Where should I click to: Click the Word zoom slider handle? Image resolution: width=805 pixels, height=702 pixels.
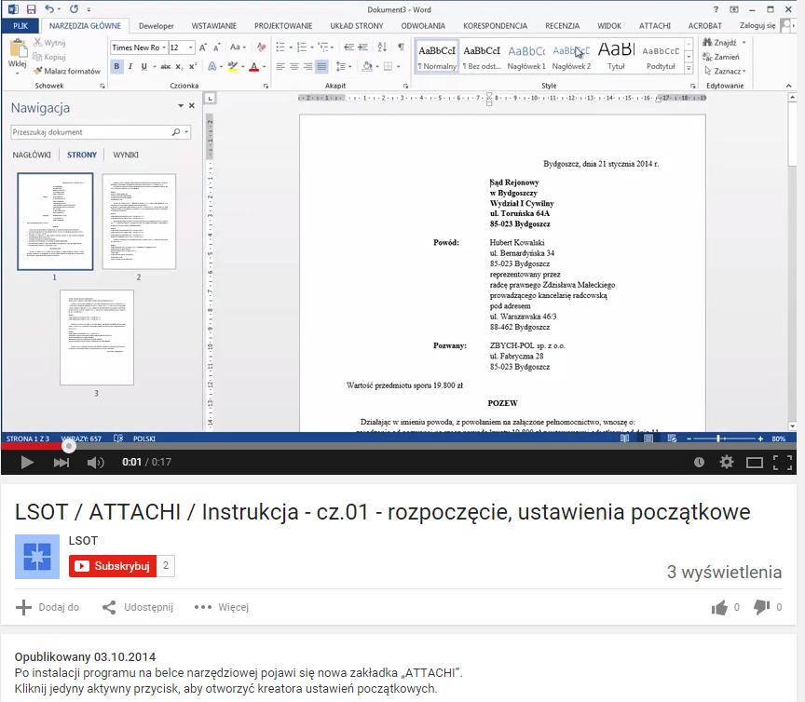[718, 439]
